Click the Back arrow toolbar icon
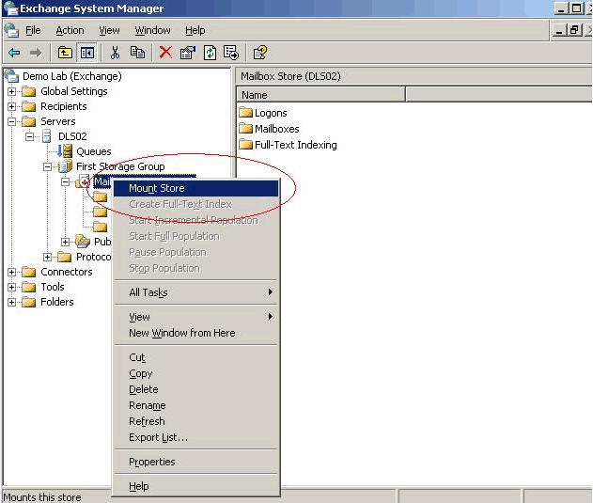 (14, 53)
